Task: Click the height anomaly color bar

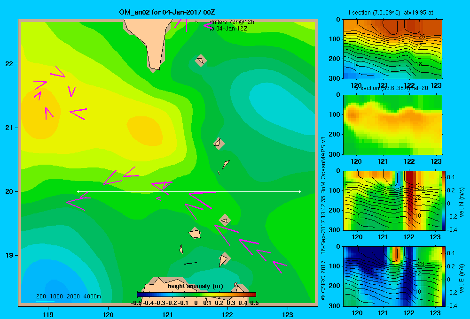Action: click(x=196, y=295)
